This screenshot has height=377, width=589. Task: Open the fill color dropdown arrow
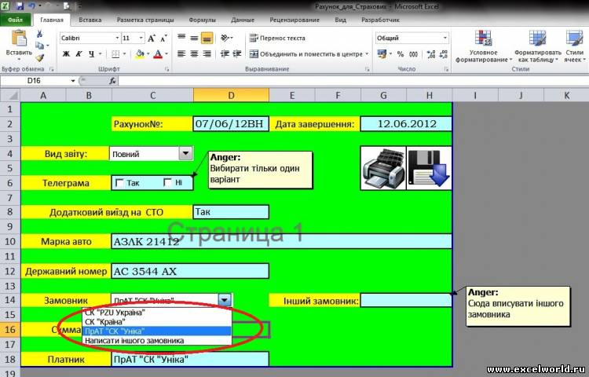coord(148,54)
